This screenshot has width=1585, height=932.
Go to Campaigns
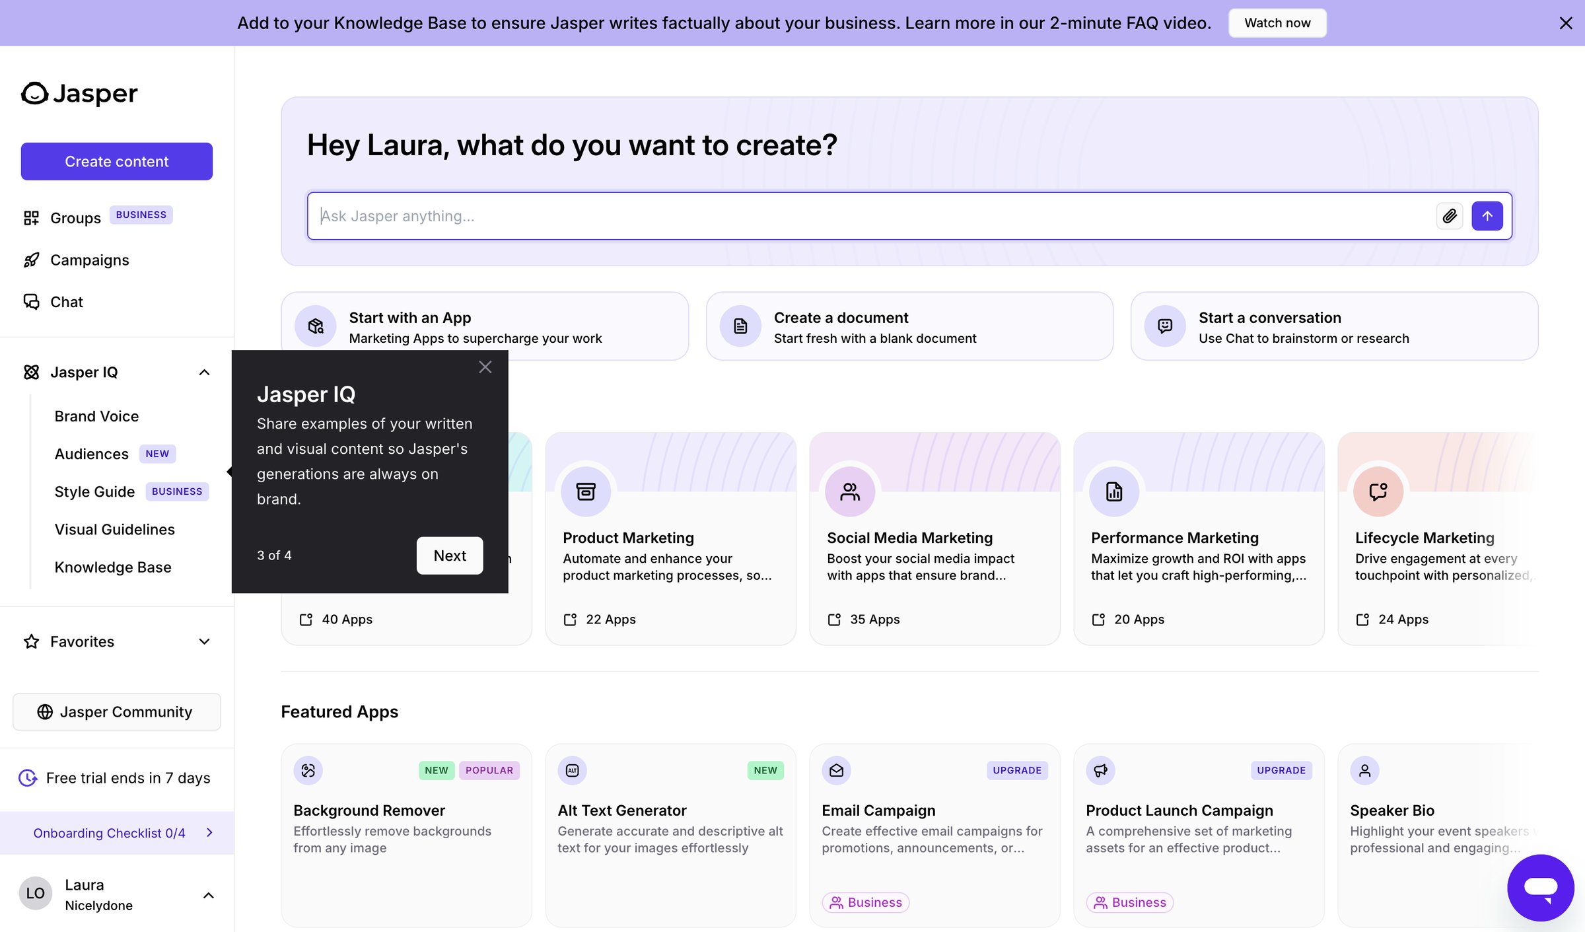[90, 260]
